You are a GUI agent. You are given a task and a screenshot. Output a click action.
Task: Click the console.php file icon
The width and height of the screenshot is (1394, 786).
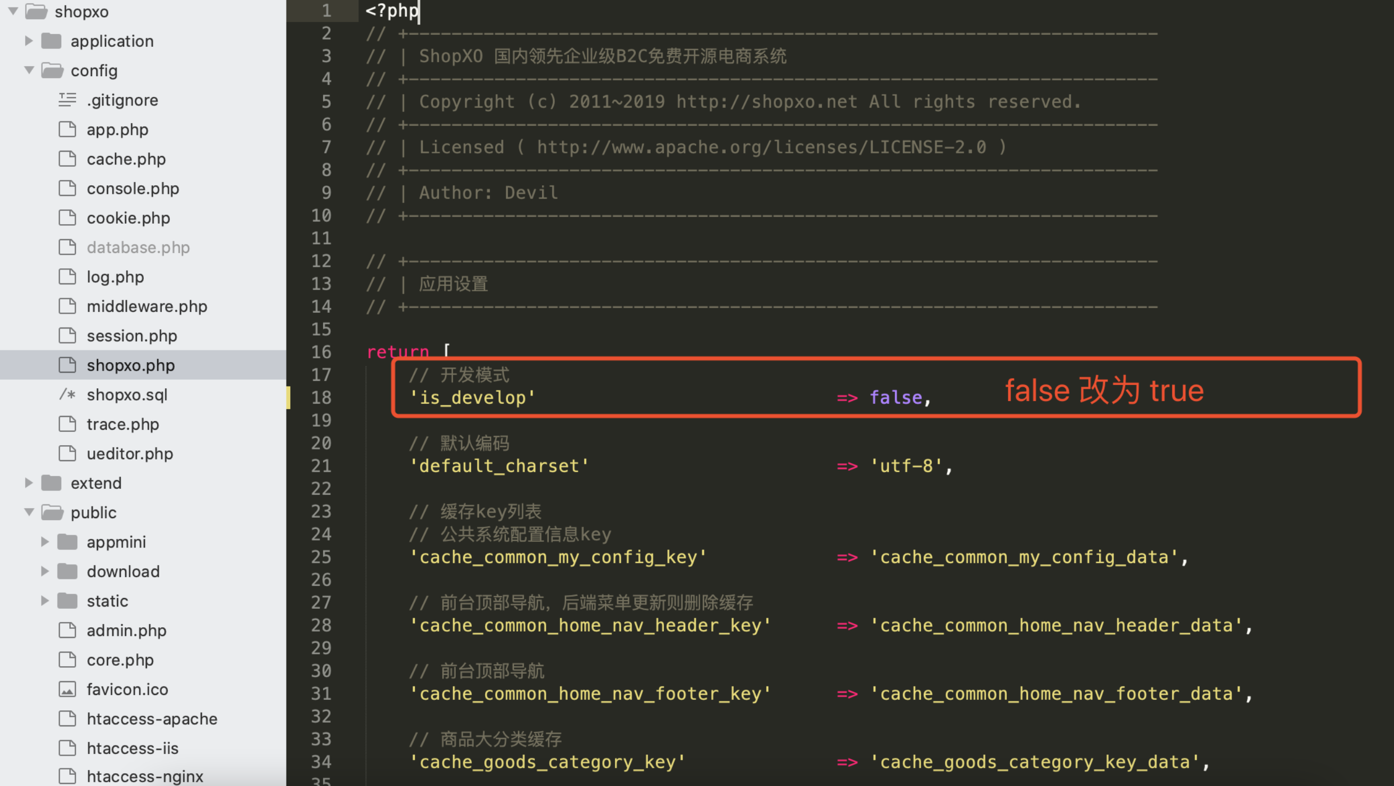[67, 188]
